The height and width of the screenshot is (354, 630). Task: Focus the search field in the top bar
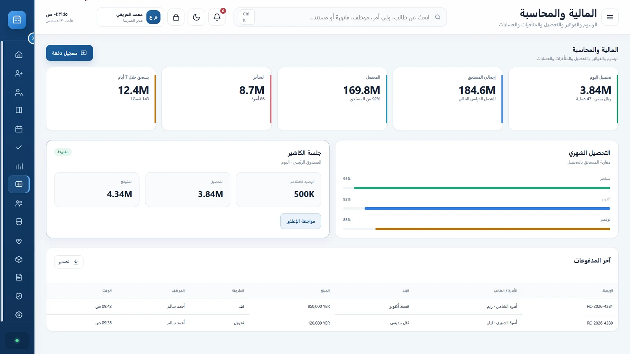tap(340, 17)
